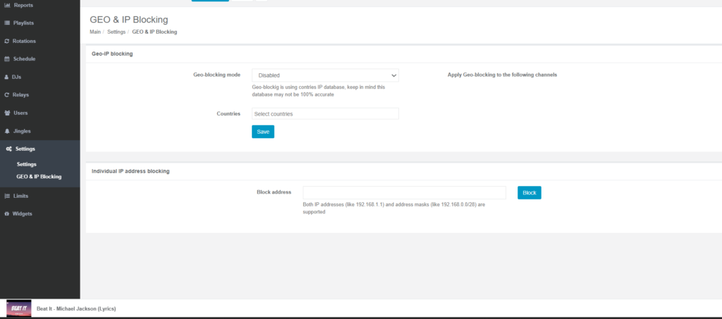Click the Settings breadcrumb link
This screenshot has width=722, height=319.
(117, 32)
